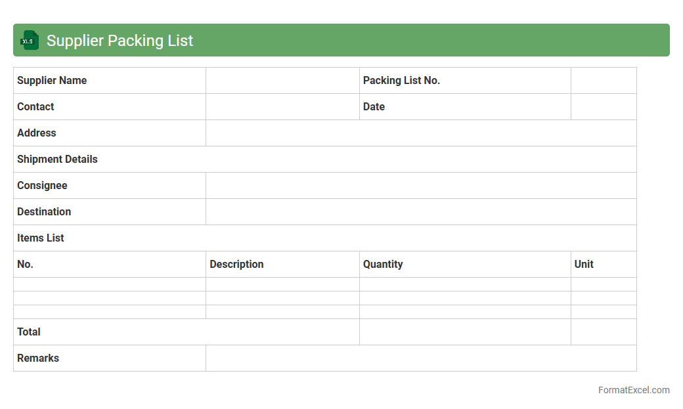Viewport: 683px width, 409px height.
Task: Click the Consignee value cell
Action: click(x=420, y=186)
